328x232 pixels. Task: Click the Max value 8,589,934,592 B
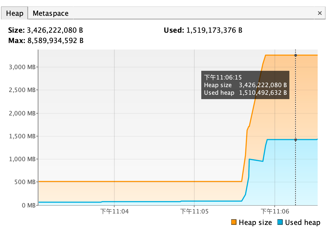pos(55,41)
